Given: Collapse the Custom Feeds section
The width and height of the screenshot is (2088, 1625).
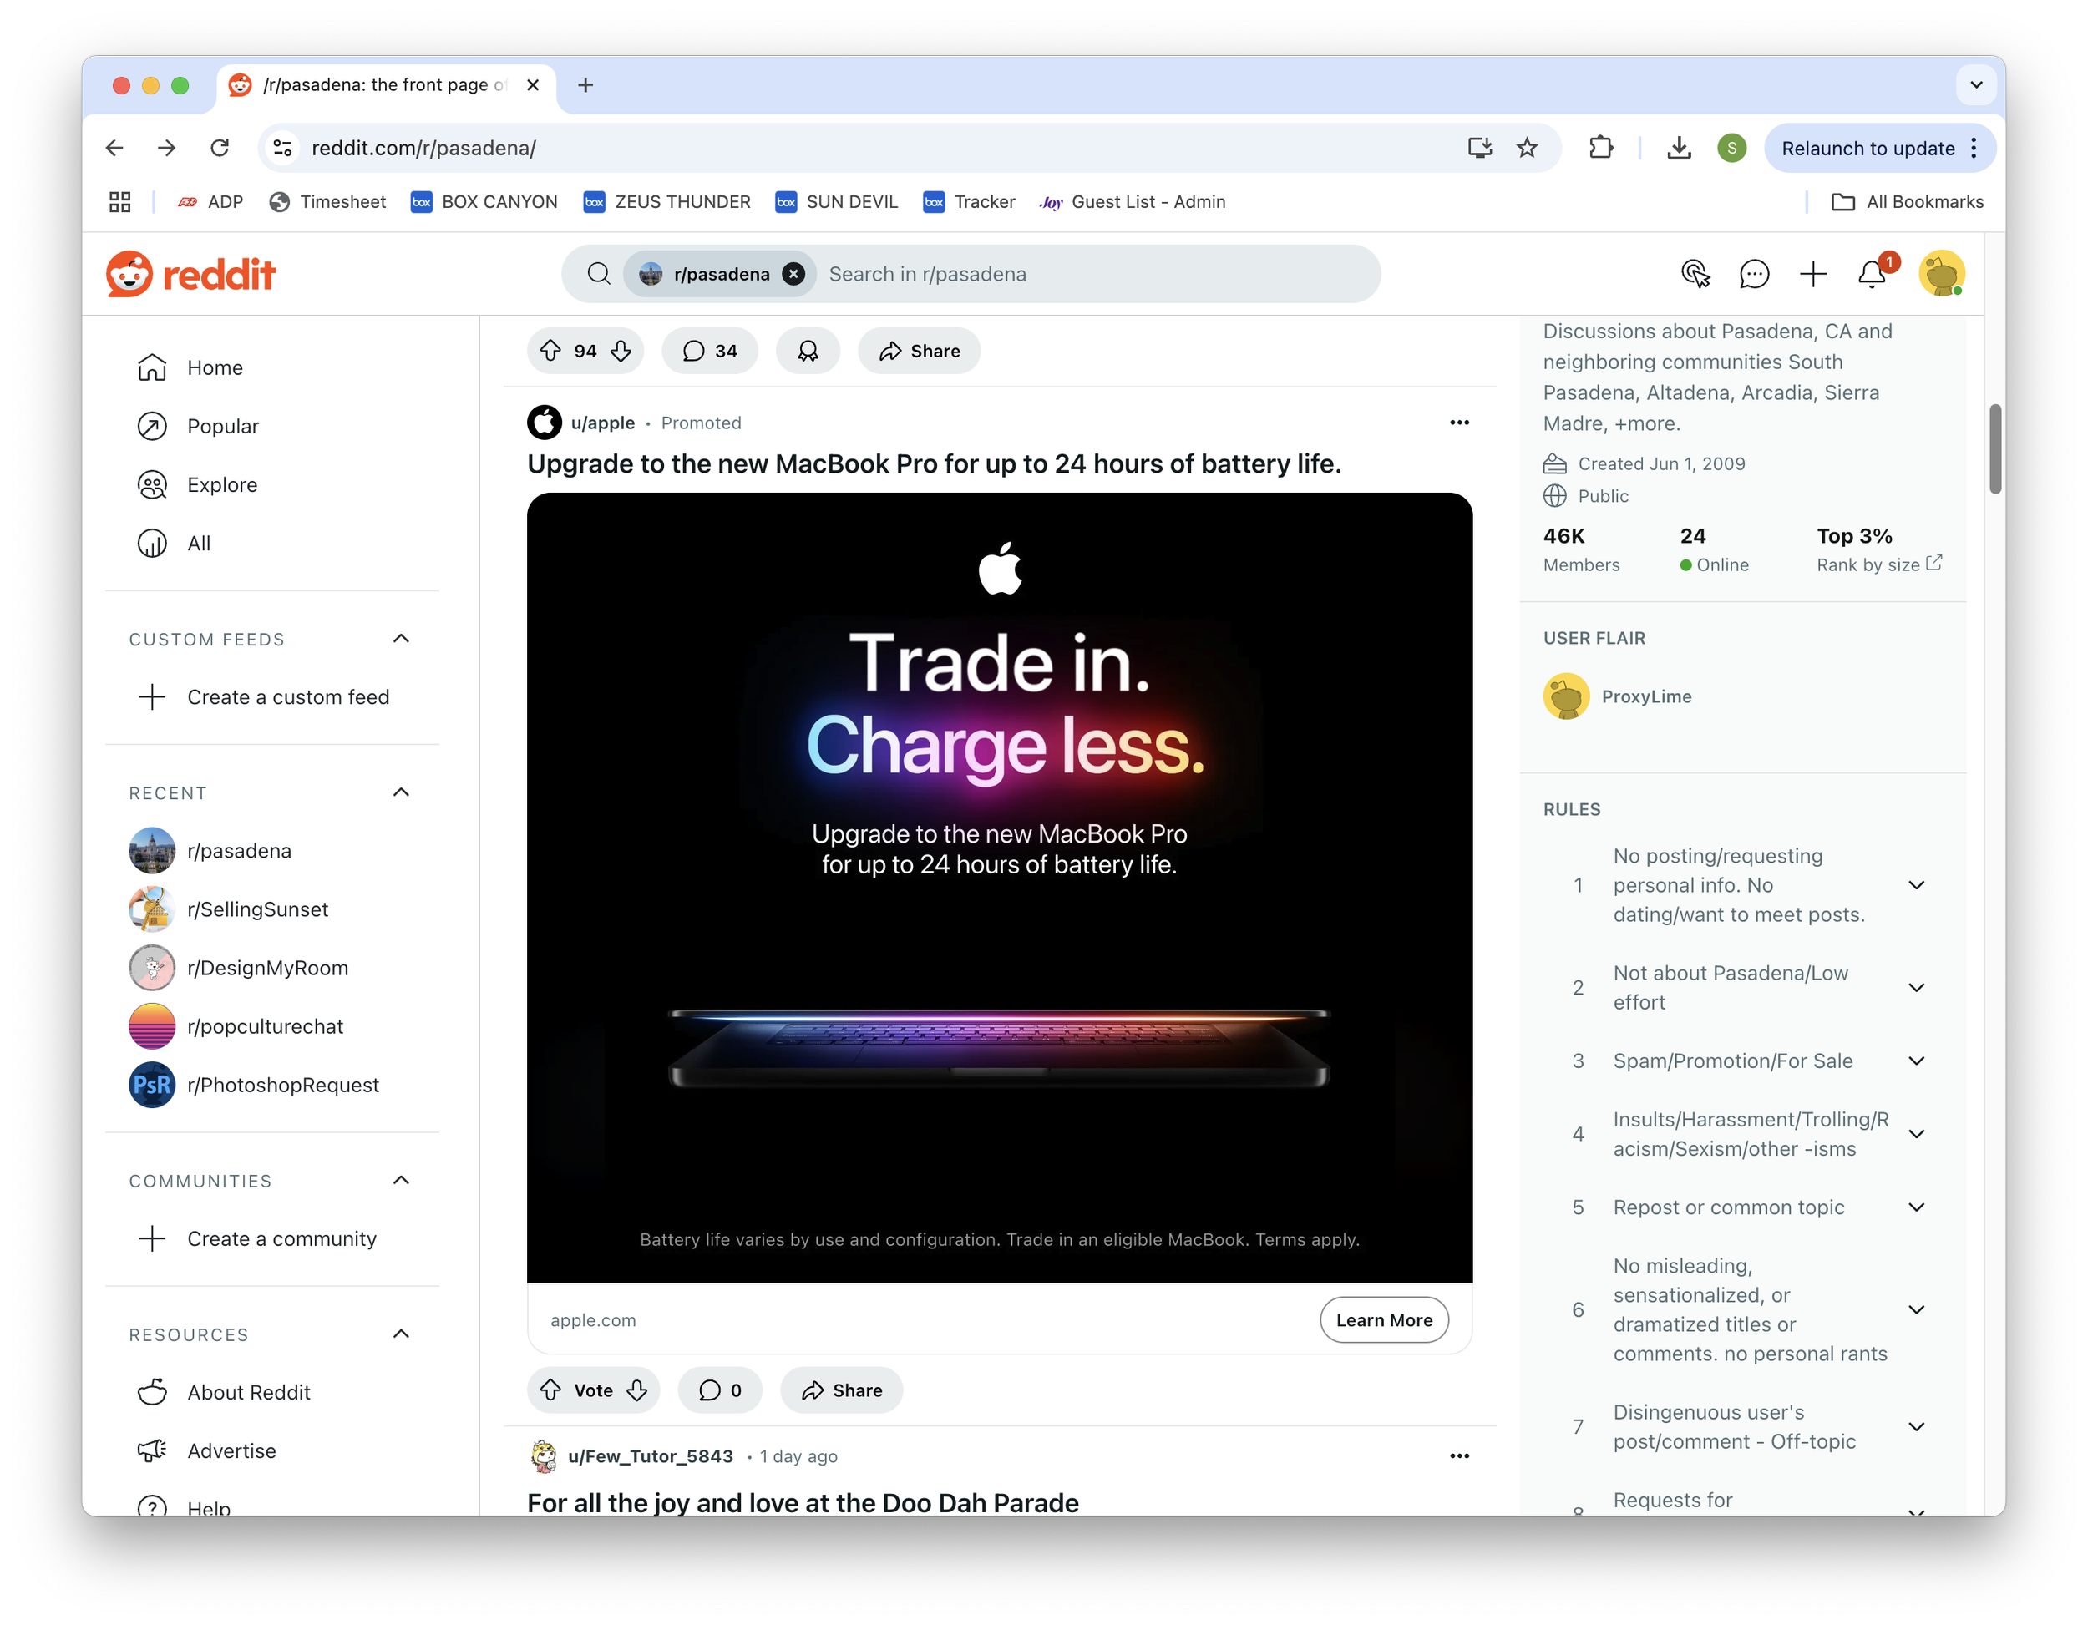Looking at the screenshot, I should point(402,639).
